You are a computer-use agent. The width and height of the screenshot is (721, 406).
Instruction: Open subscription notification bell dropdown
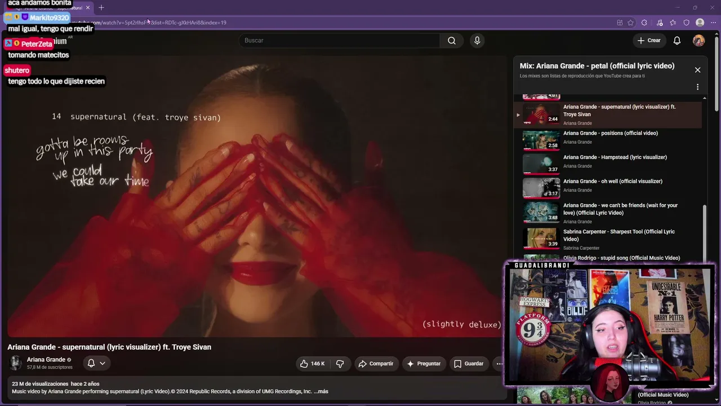96,363
